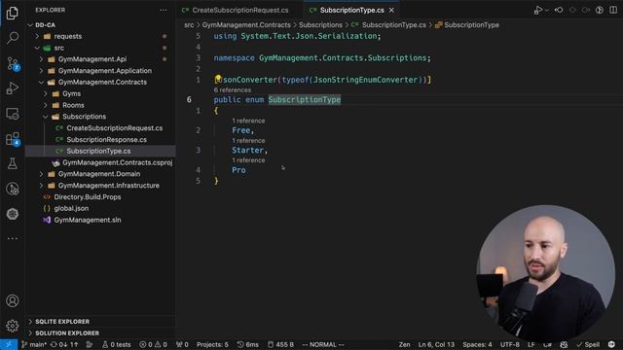623x350 pixels.
Task: Show additional activity bar views ellipsis
Action: (13, 238)
